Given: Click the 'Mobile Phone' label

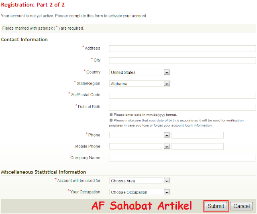Looking at the screenshot, I should tap(88, 146).
